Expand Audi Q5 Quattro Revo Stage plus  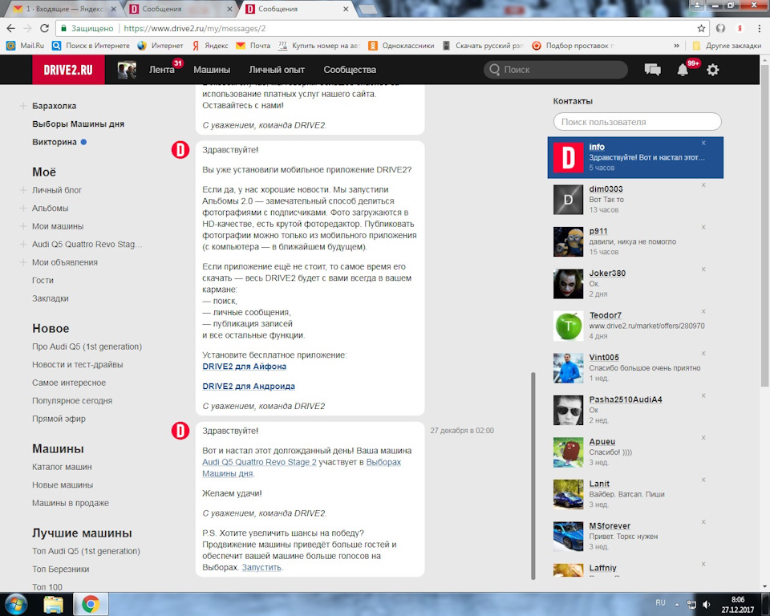pyautogui.click(x=23, y=244)
